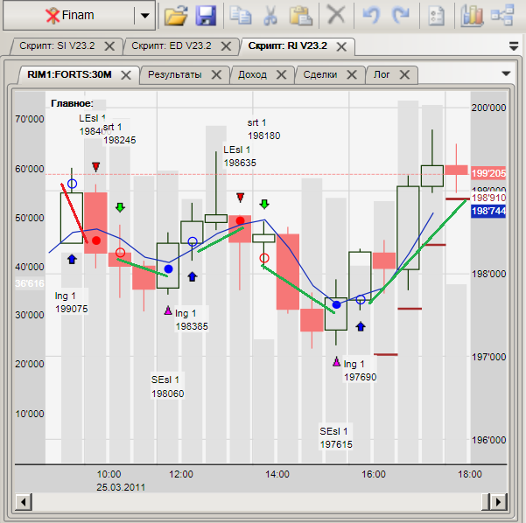Expand the Finam dropdown arrow
This screenshot has width=526, height=523.
click(x=145, y=16)
